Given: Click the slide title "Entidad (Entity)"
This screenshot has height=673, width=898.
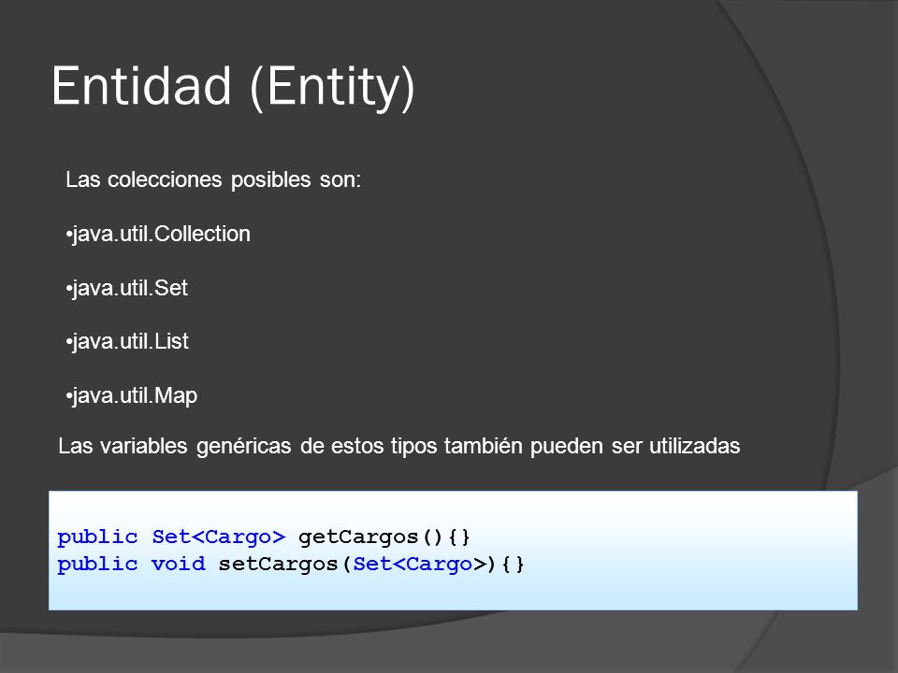Looking at the screenshot, I should pyautogui.click(x=233, y=87).
